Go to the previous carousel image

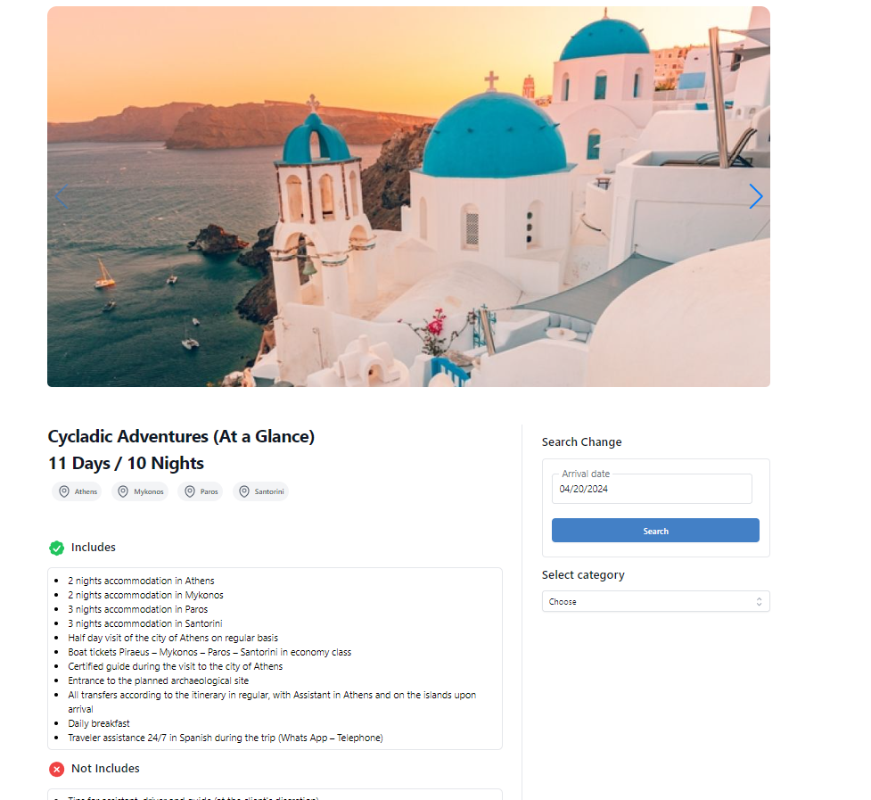[x=61, y=196]
